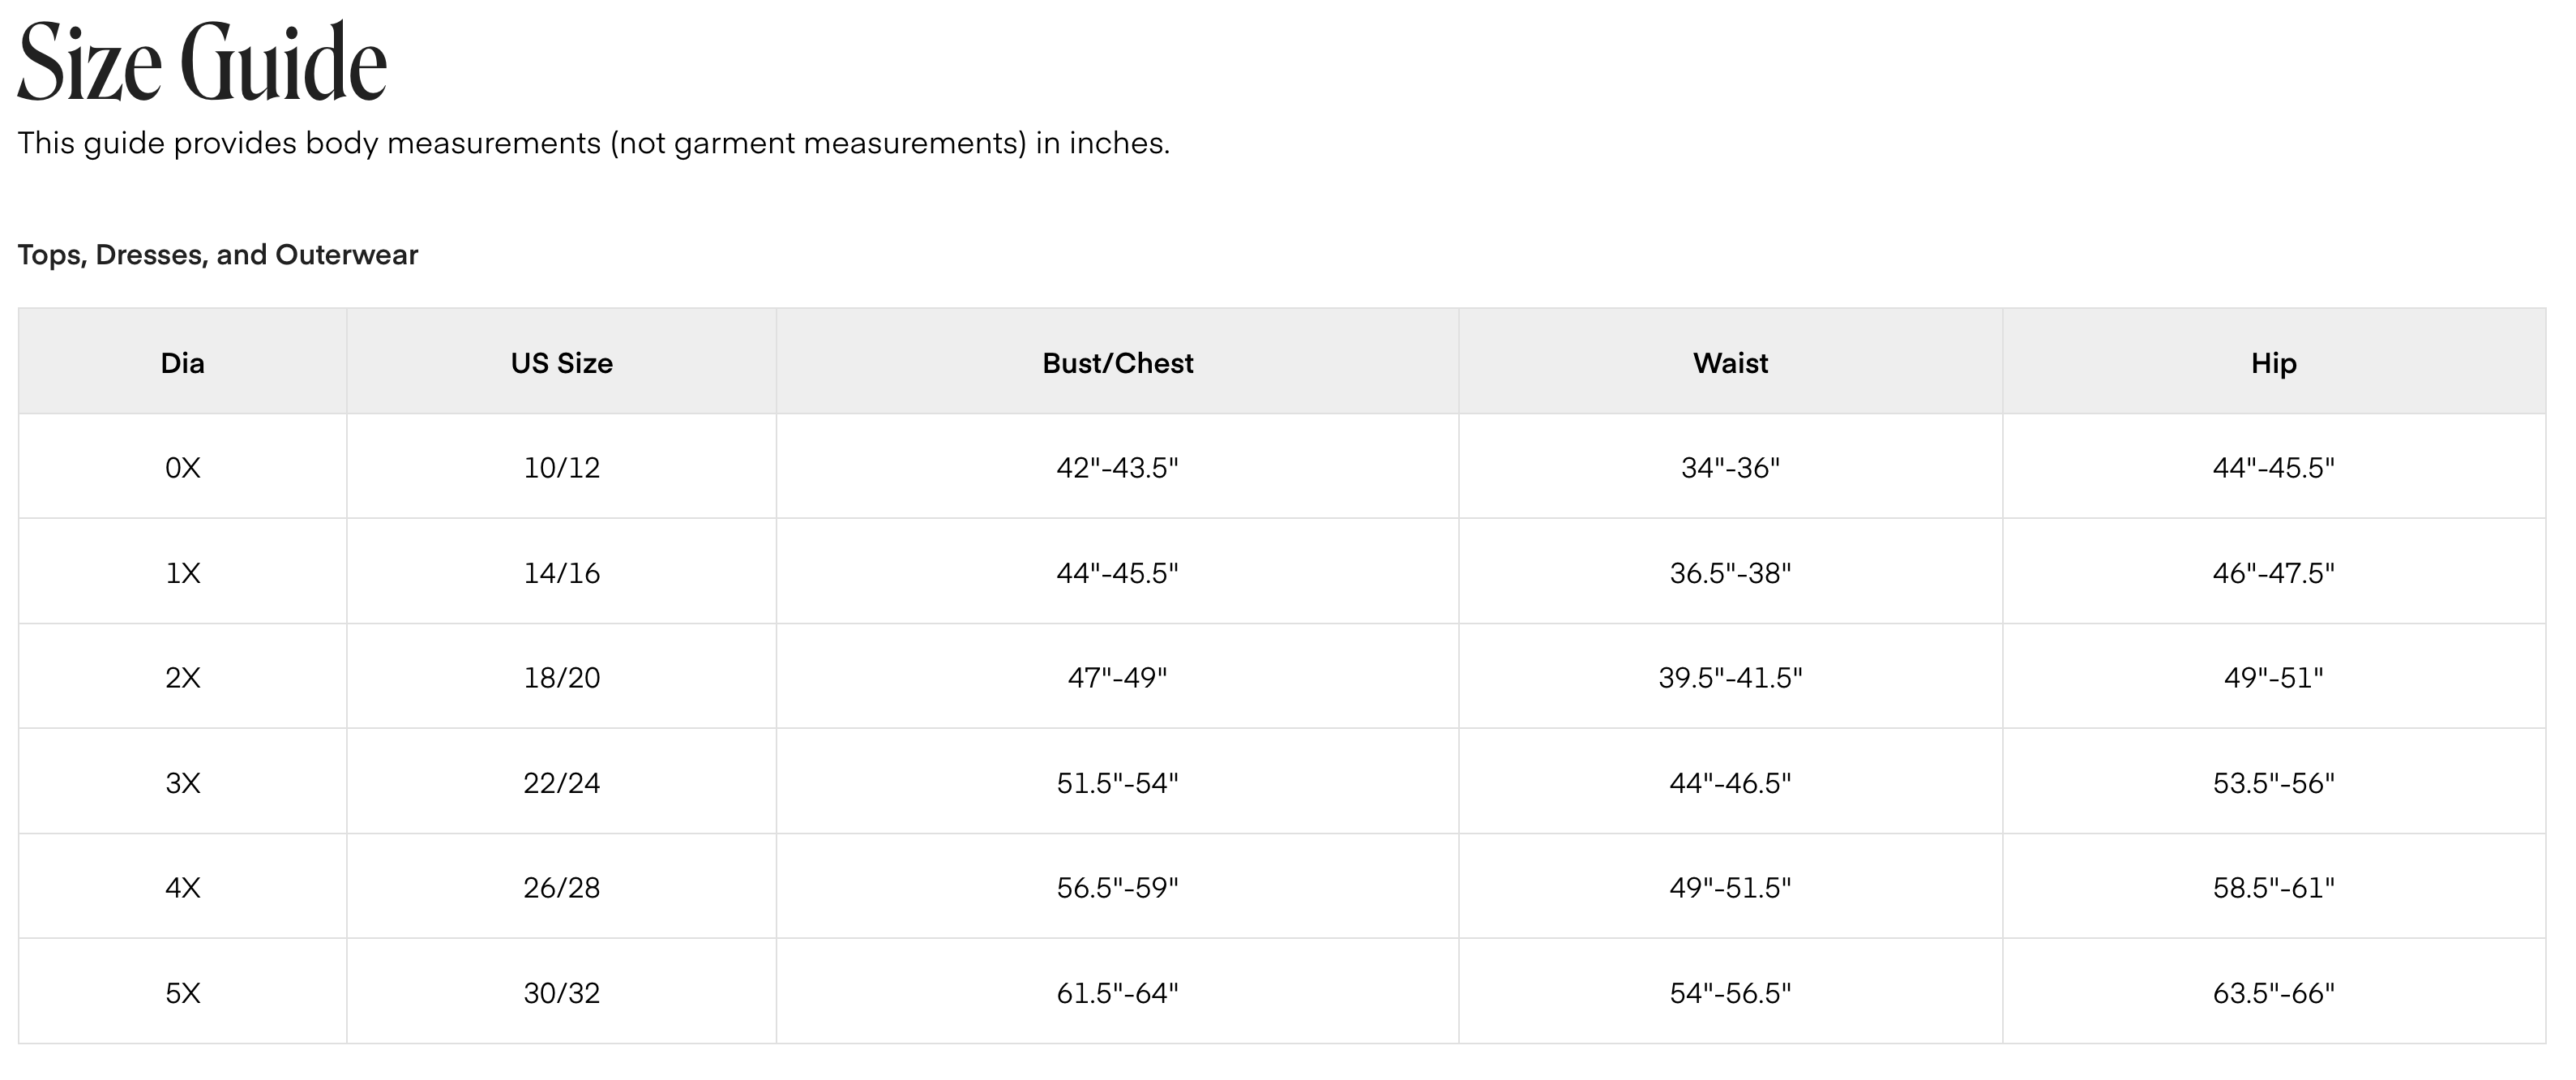Select the Dia column header
The image size is (2576, 1080).
[183, 362]
